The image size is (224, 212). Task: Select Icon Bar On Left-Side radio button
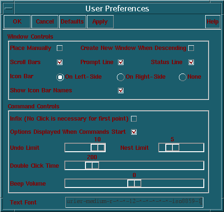coord(60,77)
